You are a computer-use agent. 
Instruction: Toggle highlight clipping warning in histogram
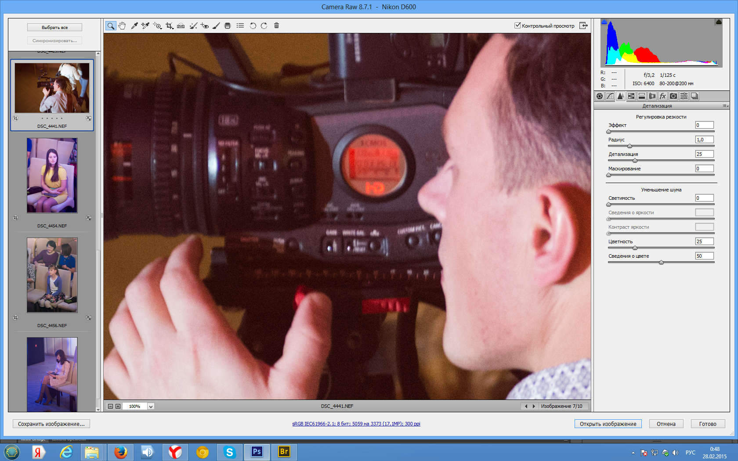click(719, 22)
